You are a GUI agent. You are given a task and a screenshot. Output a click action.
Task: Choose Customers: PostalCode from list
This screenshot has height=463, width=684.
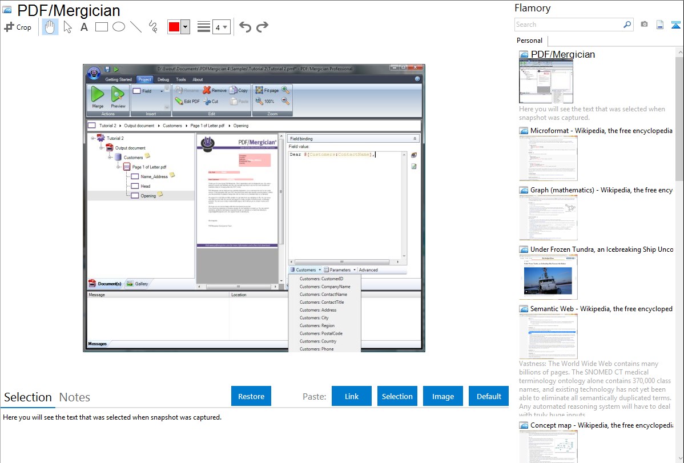(x=321, y=333)
